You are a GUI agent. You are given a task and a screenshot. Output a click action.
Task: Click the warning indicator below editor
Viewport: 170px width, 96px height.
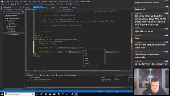coord(40,71)
